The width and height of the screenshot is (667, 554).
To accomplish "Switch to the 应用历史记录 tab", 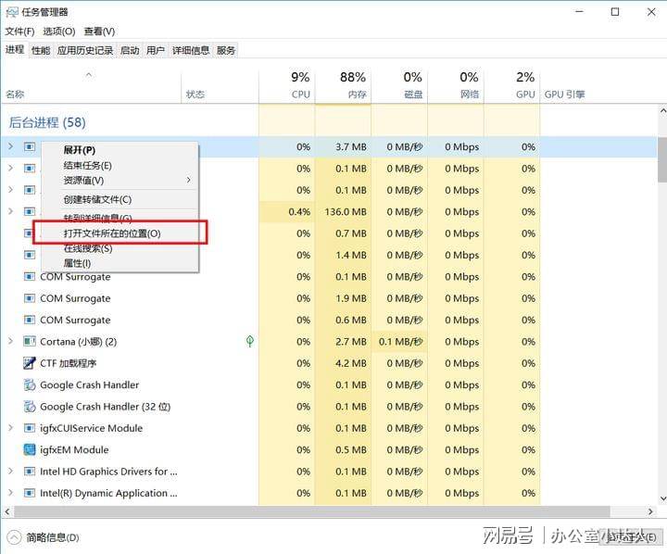I will [85, 51].
